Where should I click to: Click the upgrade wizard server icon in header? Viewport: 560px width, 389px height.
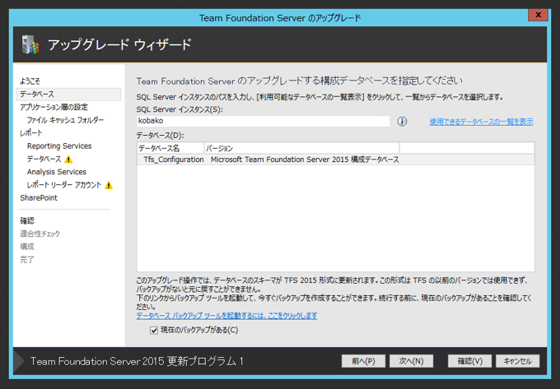coord(30,44)
